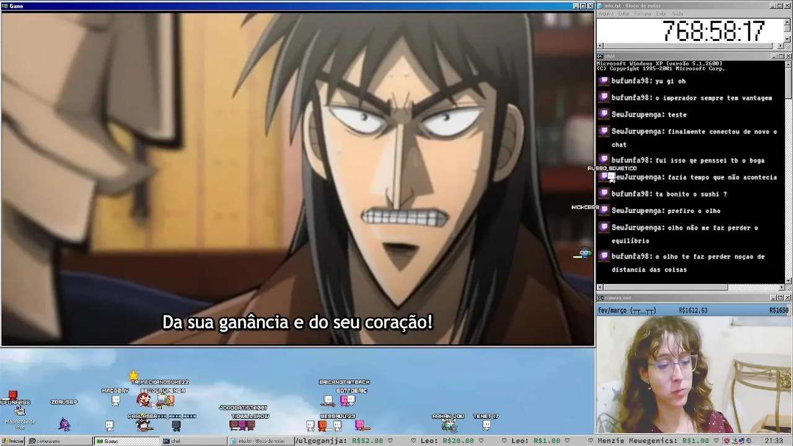Click Twitch badge beside 'fui isso qe penssei'

coord(605,160)
